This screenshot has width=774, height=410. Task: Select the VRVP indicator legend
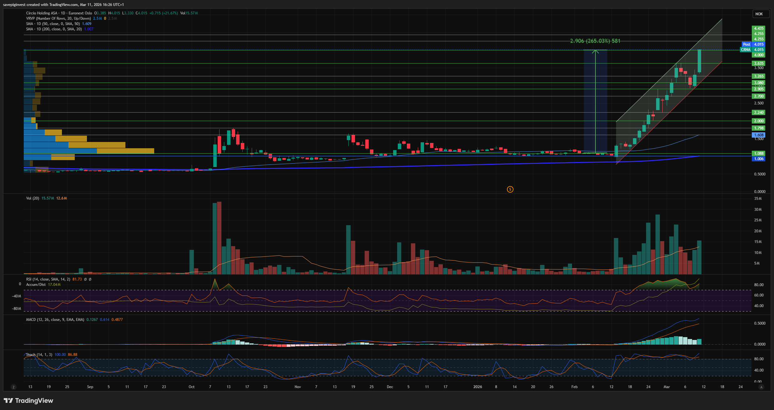tap(58, 18)
